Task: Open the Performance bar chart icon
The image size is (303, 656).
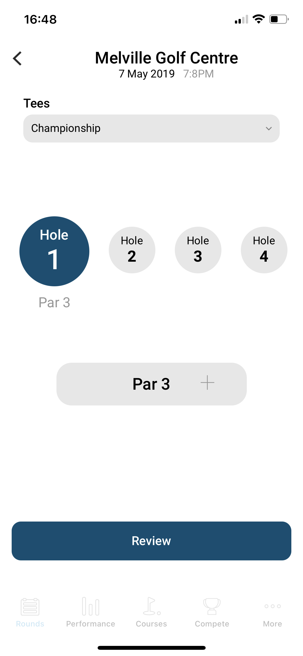Action: [x=91, y=606]
